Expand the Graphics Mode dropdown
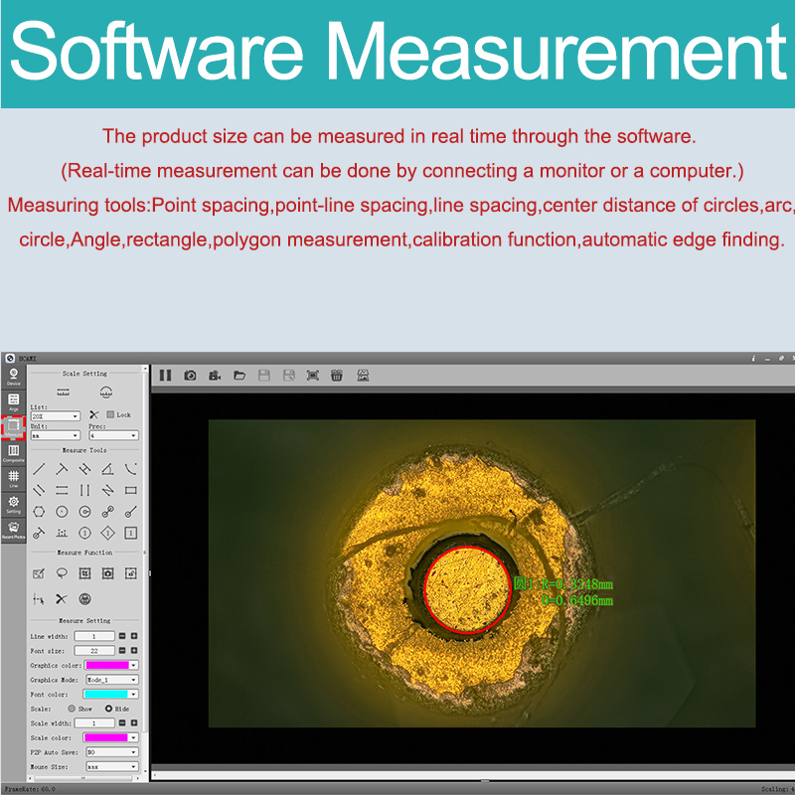This screenshot has width=795, height=795. click(x=111, y=680)
